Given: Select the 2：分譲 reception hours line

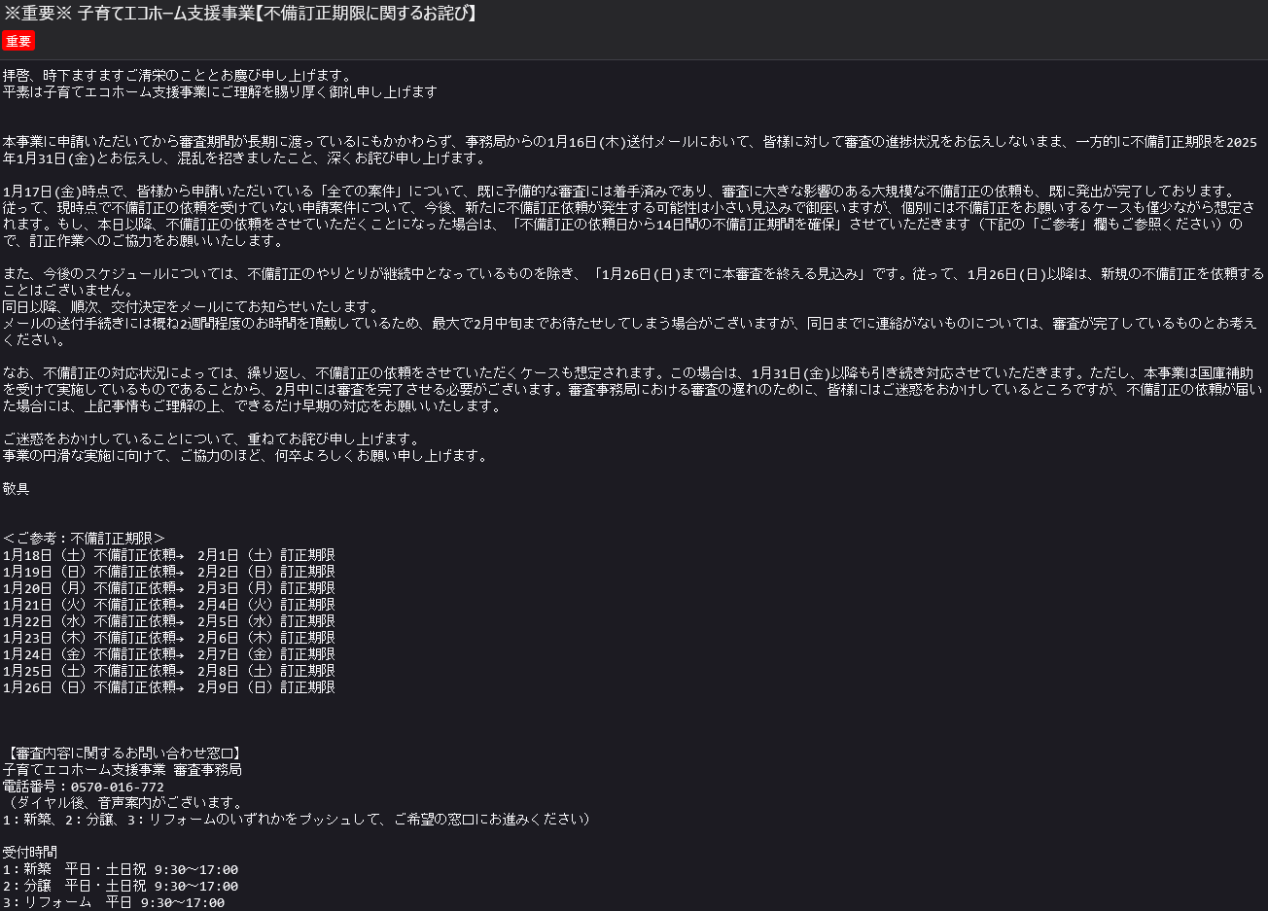Looking at the screenshot, I should [121, 886].
